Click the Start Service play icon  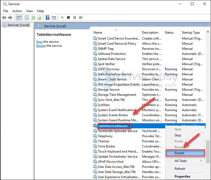63,17
